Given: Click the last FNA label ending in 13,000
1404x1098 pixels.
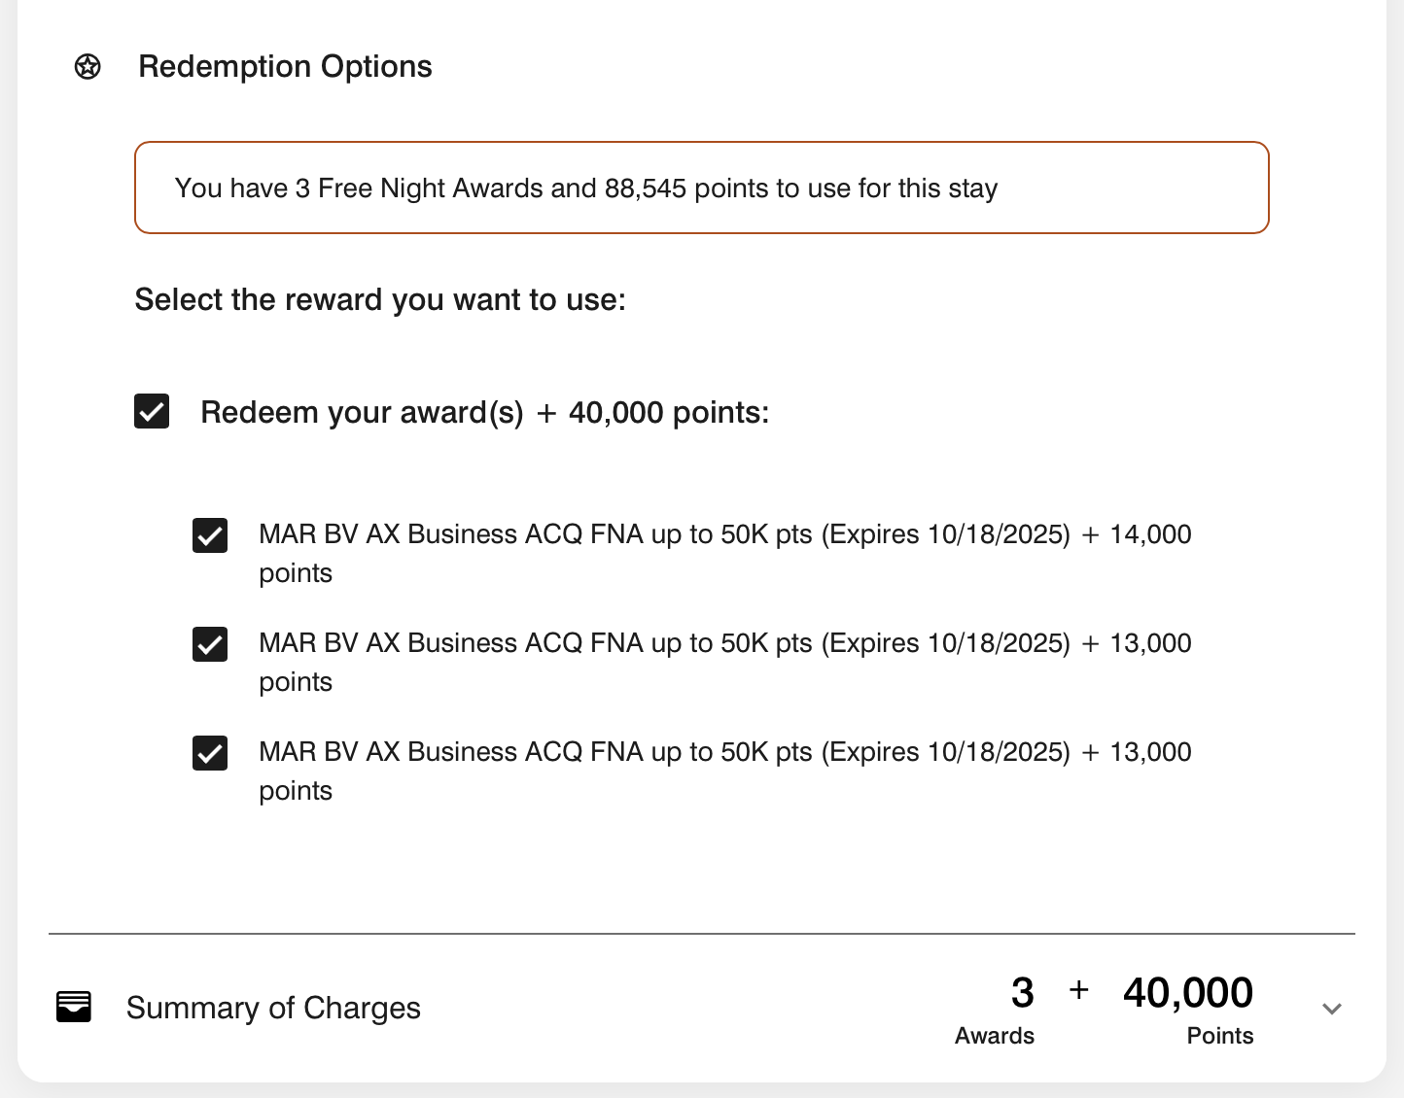Looking at the screenshot, I should click(725, 772).
